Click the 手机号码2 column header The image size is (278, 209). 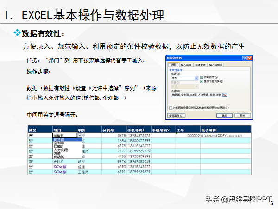163,130
